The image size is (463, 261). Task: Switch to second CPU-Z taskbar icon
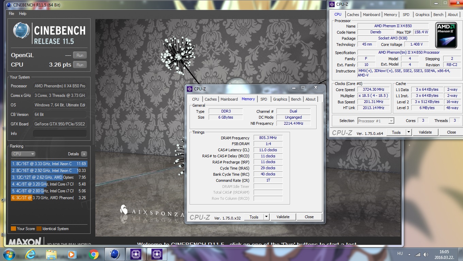coord(157,254)
